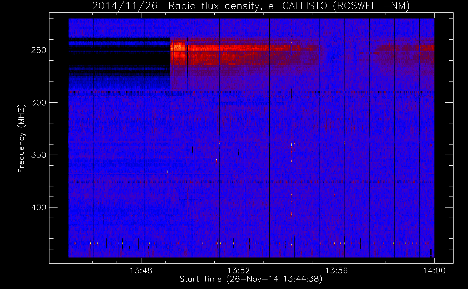
Task: Click the 14:00 time axis label
Action: pos(434,271)
